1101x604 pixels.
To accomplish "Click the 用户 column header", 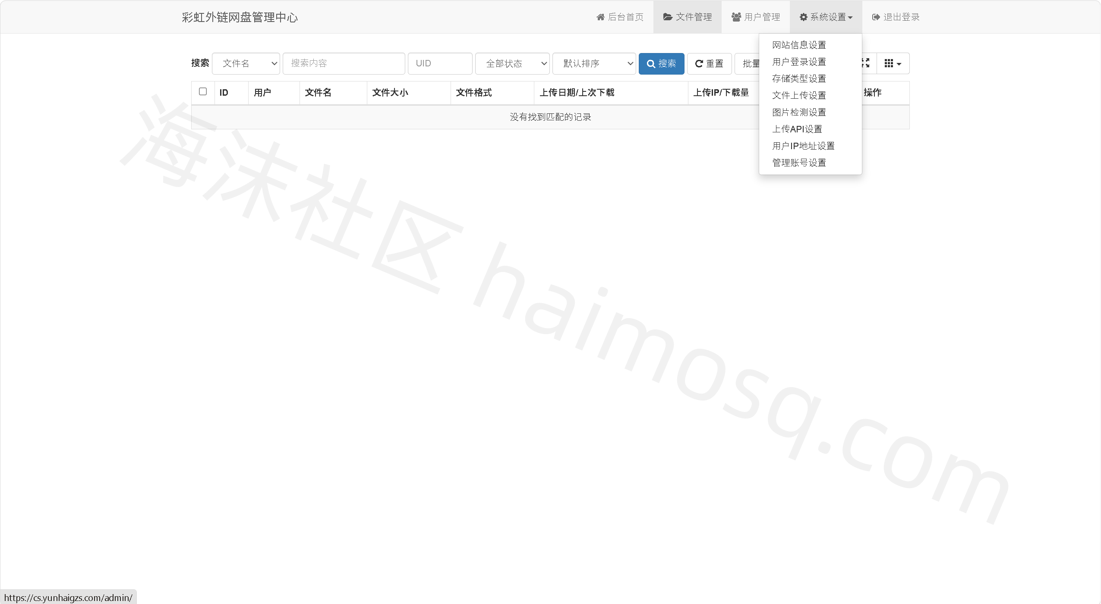I will (x=274, y=93).
